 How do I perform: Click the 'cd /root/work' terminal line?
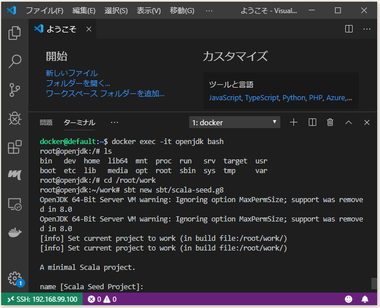pos(97,180)
